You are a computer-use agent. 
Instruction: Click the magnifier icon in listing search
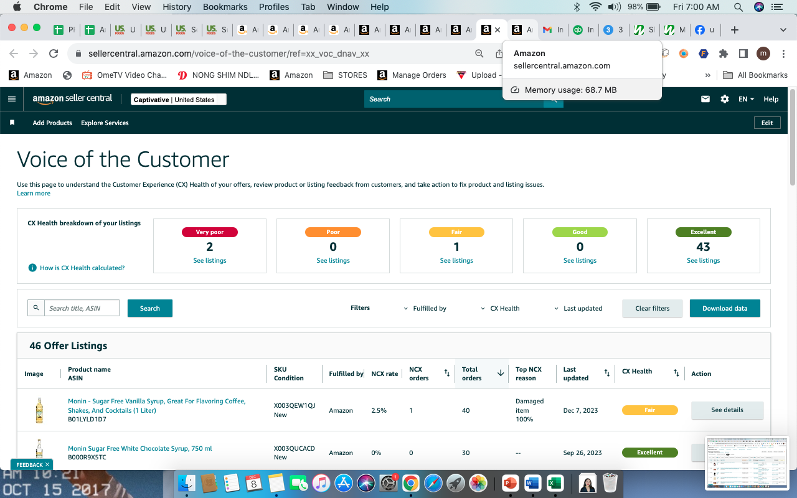(x=36, y=308)
